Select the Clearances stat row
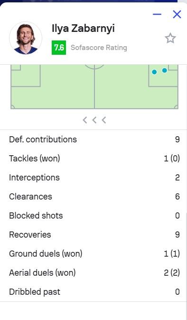187x320 pixels. 94,197
